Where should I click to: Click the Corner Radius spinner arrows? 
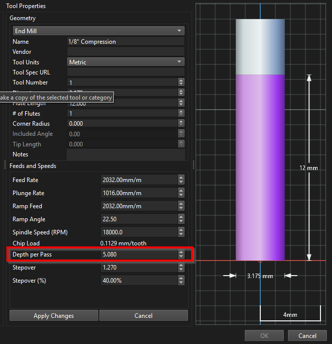click(181, 124)
